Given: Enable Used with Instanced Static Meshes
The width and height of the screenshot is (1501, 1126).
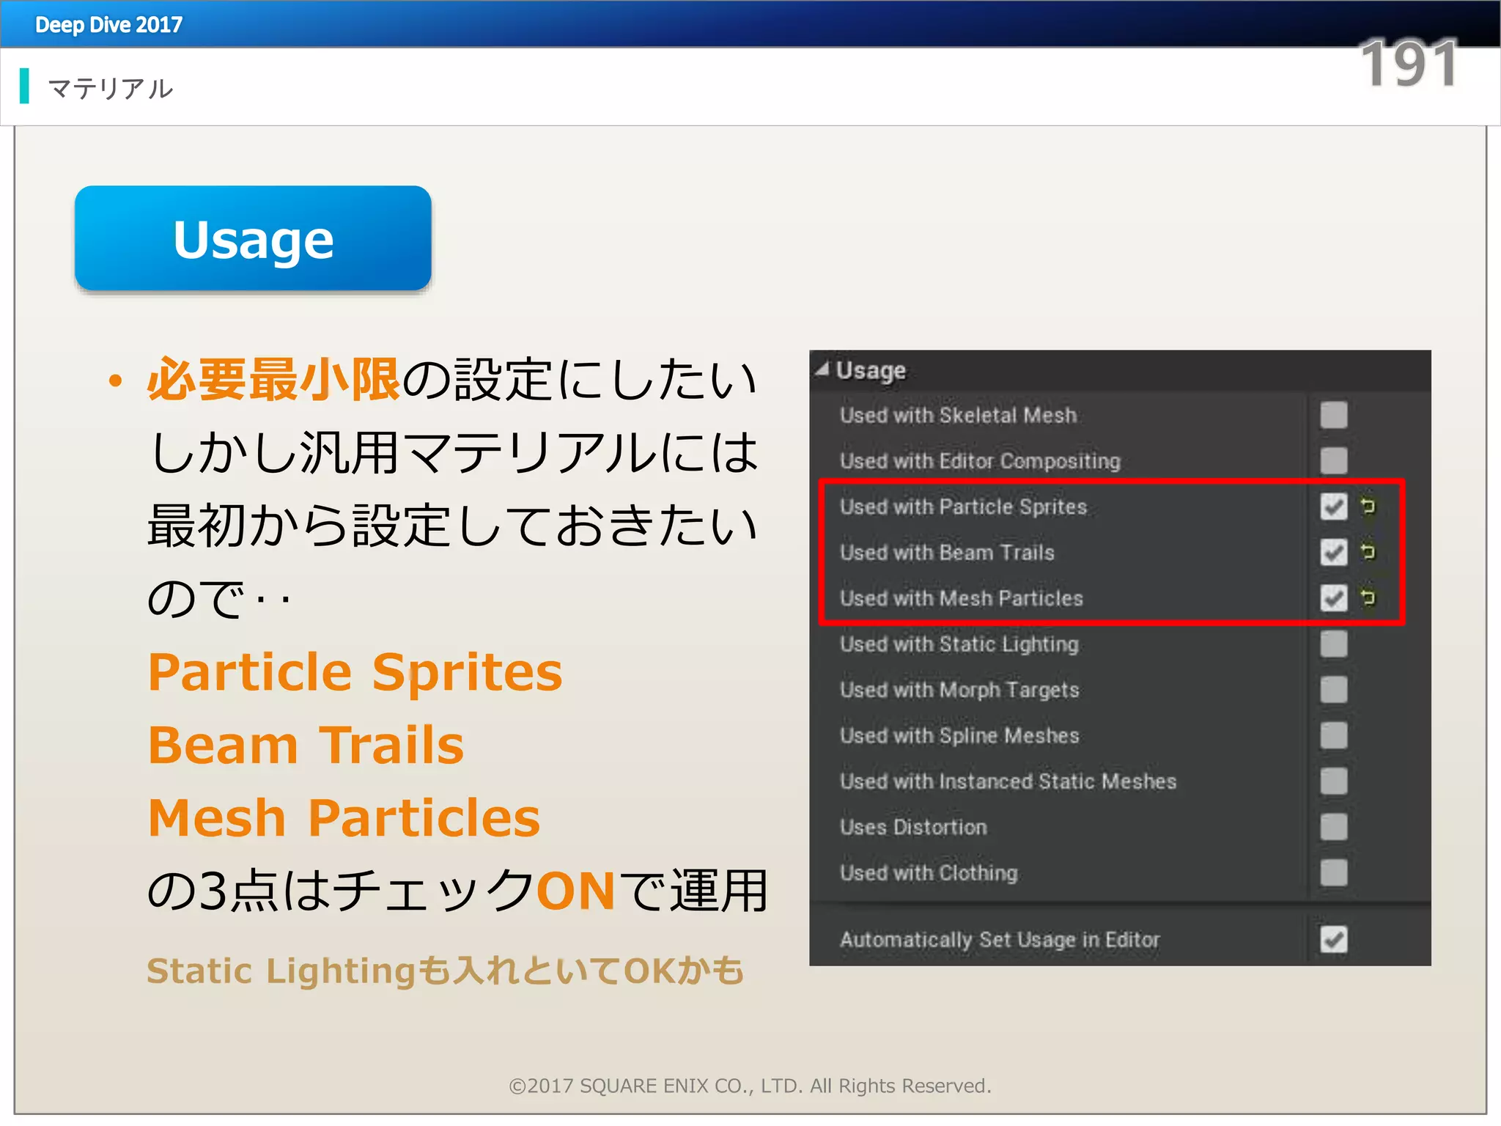Looking at the screenshot, I should [1333, 781].
